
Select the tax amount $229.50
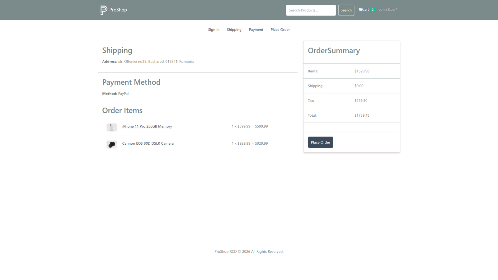pyautogui.click(x=361, y=101)
